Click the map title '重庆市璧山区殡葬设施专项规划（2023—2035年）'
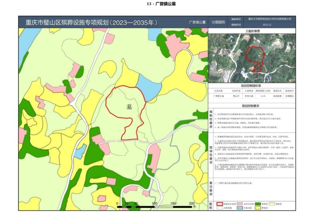This screenshot has height=213, width=311. click(x=92, y=22)
